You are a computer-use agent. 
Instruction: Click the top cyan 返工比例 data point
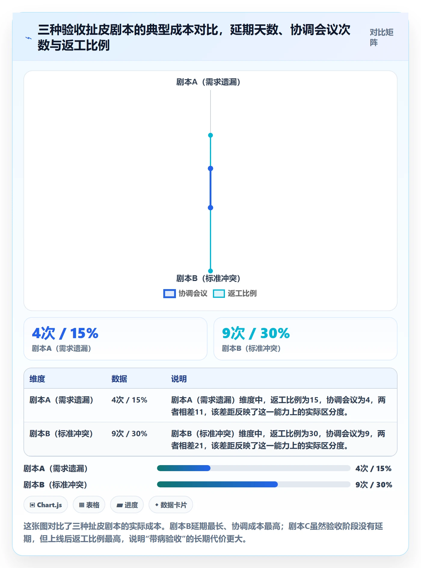(x=210, y=135)
